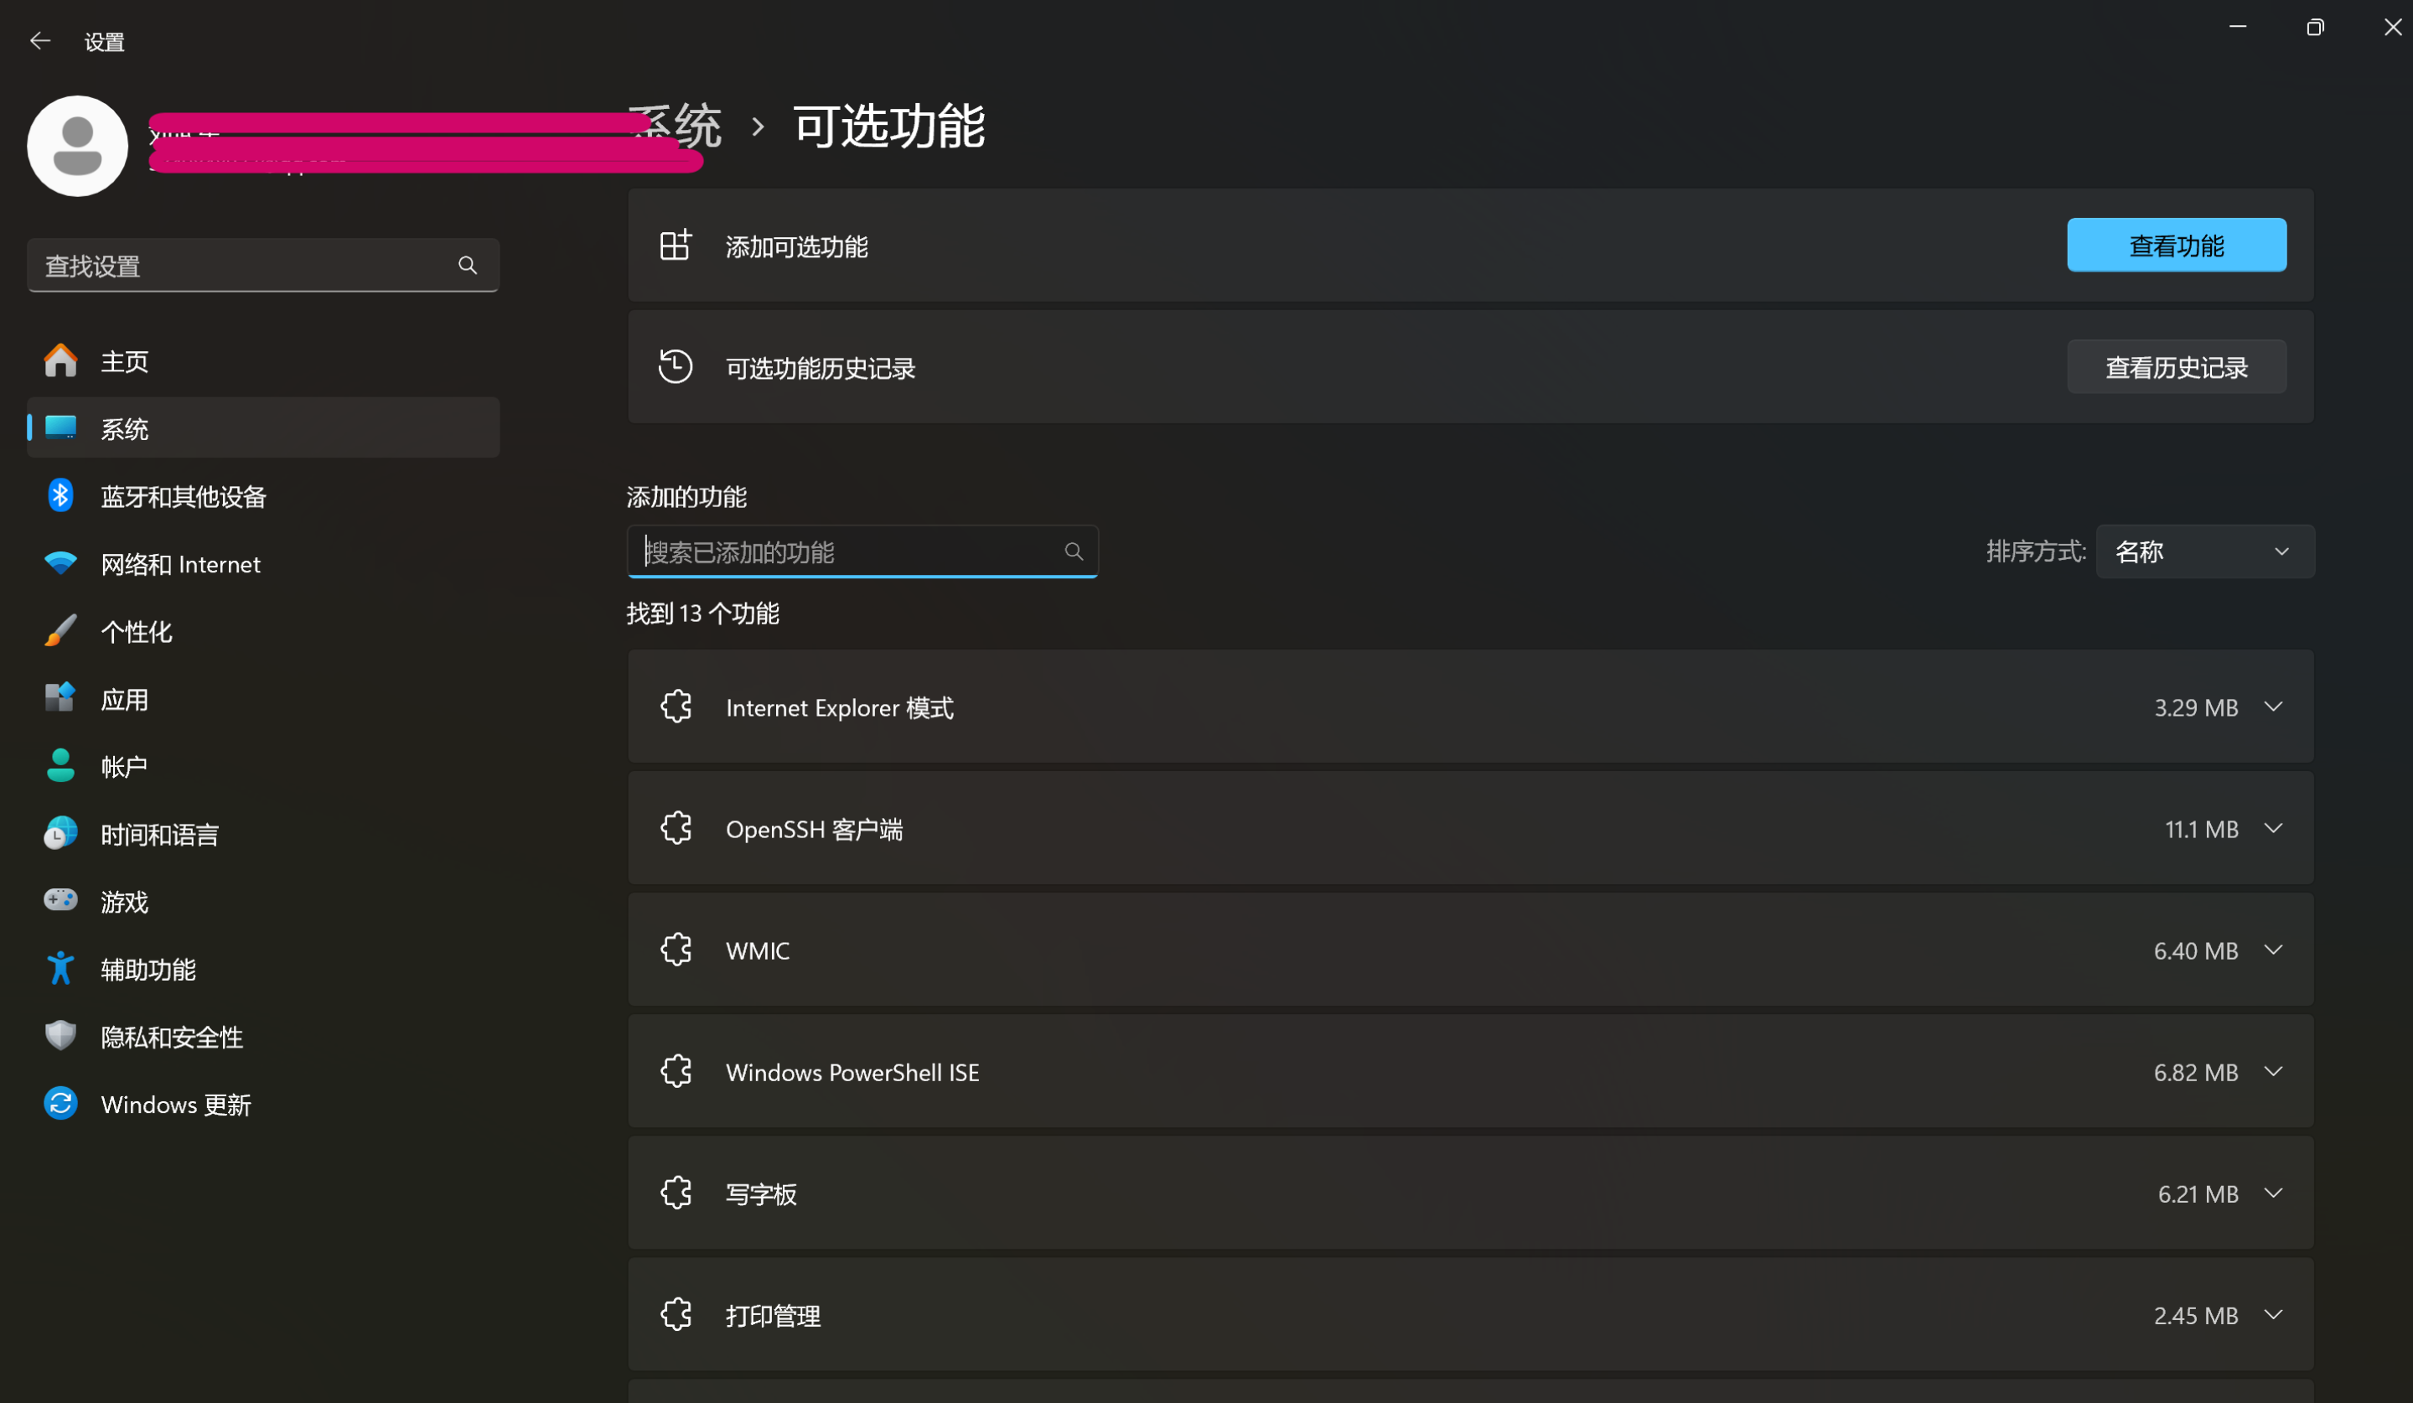Click the 个性化 paintbrush icon
The height and width of the screenshot is (1403, 2413).
[60, 630]
